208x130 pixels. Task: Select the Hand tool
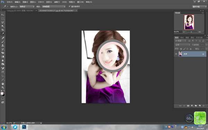(x=3, y=84)
